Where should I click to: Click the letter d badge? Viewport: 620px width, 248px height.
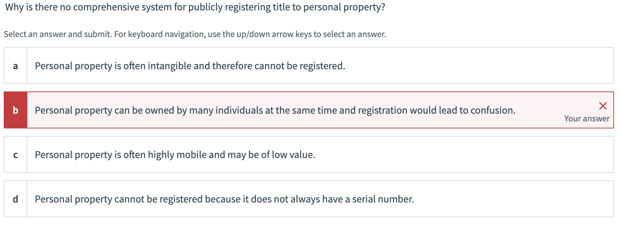pos(15,199)
